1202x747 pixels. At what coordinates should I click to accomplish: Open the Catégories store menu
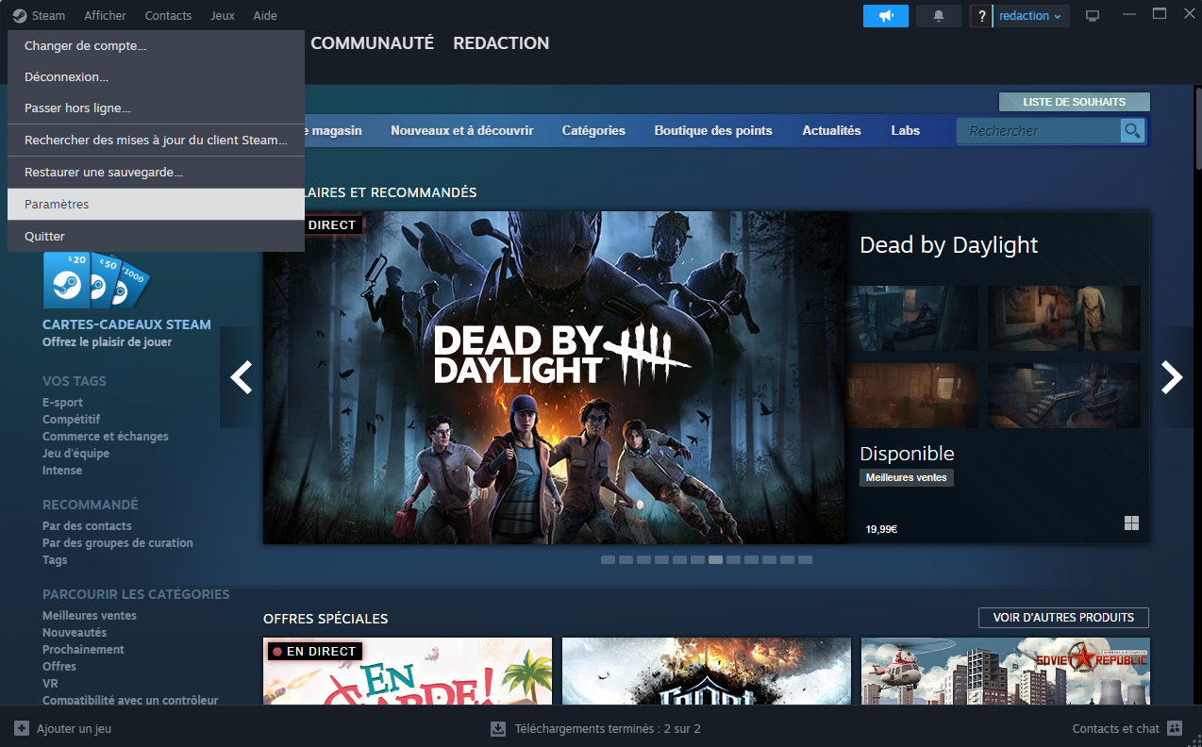pos(593,131)
